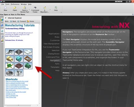Select Full Screen Display topic
The height and width of the screenshot is (107, 134).
coord(51,47)
